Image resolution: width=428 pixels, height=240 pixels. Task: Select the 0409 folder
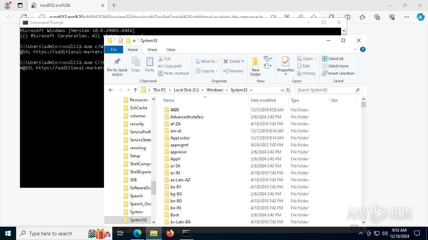[x=175, y=110]
